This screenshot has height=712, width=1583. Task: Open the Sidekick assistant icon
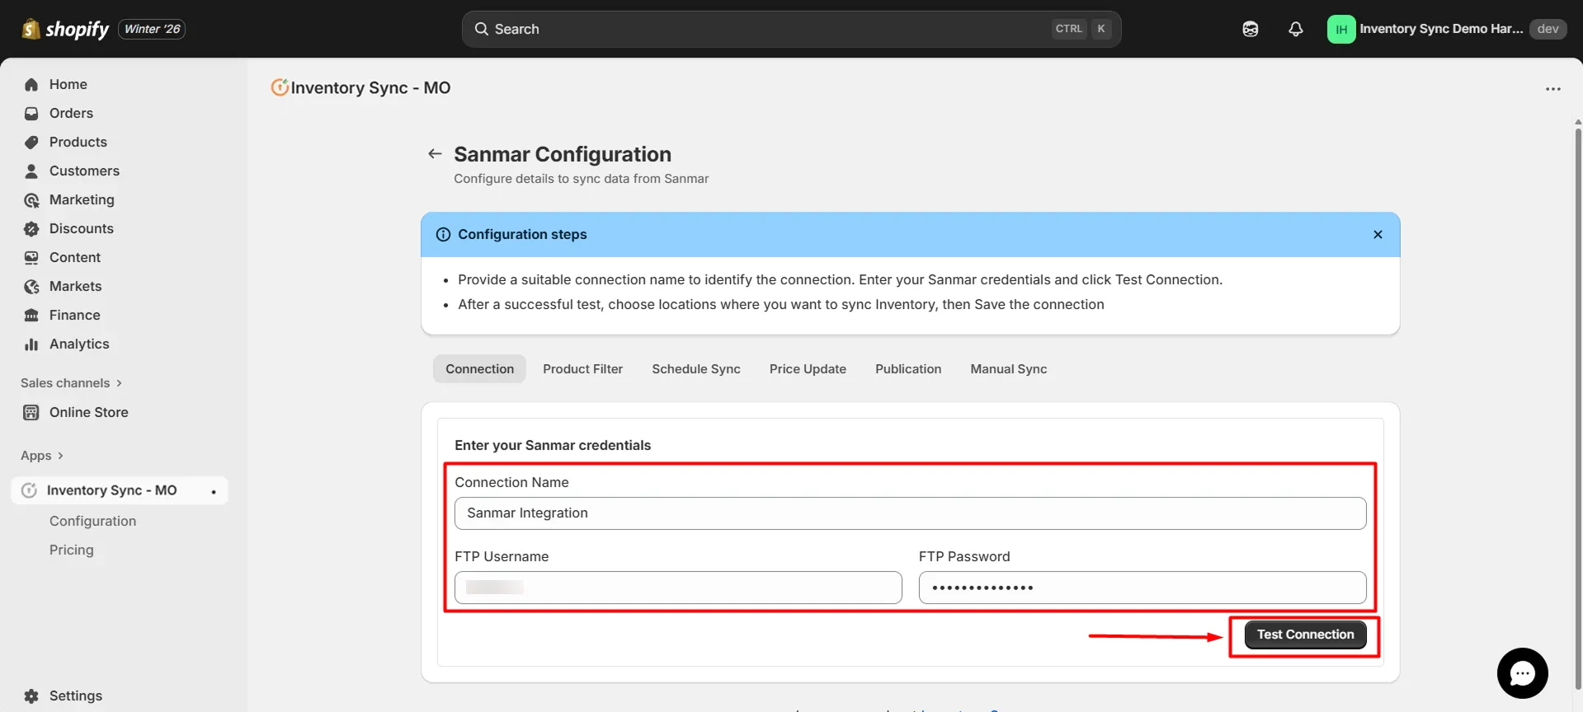(x=1251, y=29)
